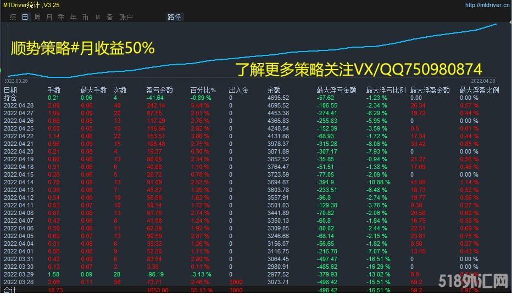Click the 手数 column header
The width and height of the screenshot is (512, 294).
pyautogui.click(x=54, y=91)
